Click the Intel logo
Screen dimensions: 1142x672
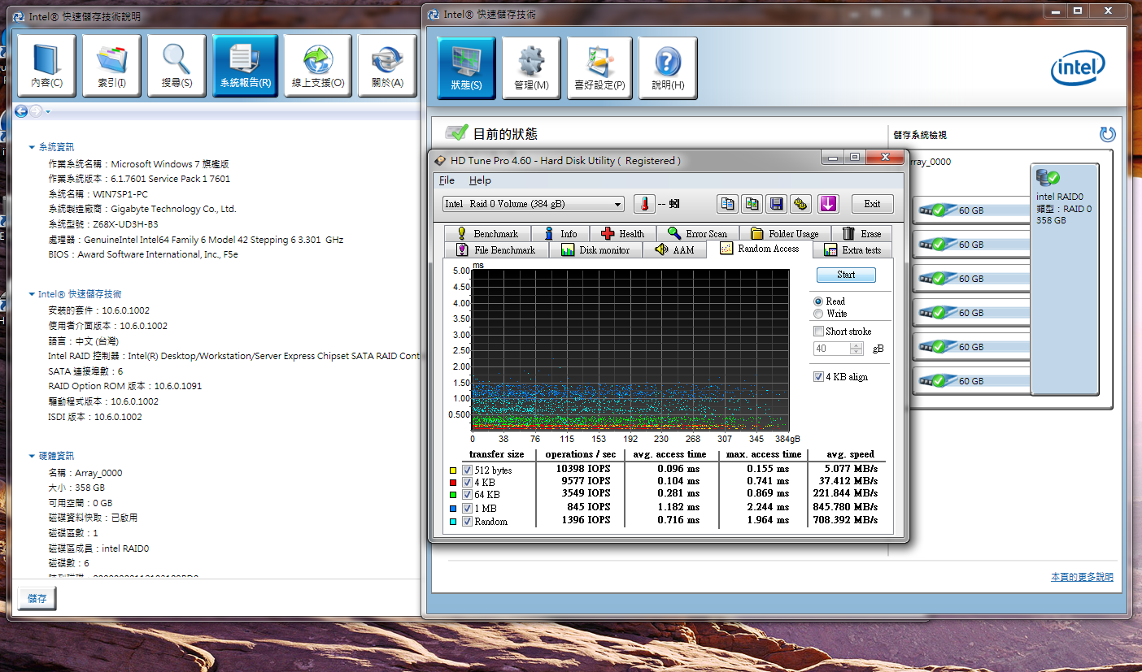(1079, 70)
